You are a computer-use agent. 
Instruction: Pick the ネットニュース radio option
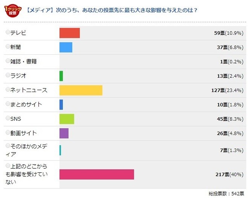8,90
